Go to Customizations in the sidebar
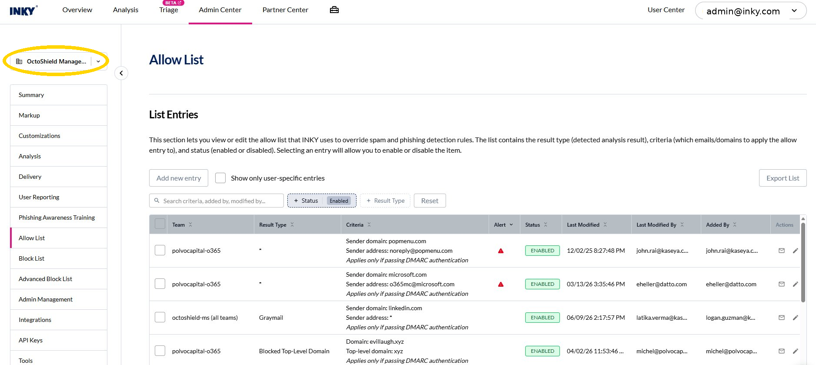 (x=59, y=136)
